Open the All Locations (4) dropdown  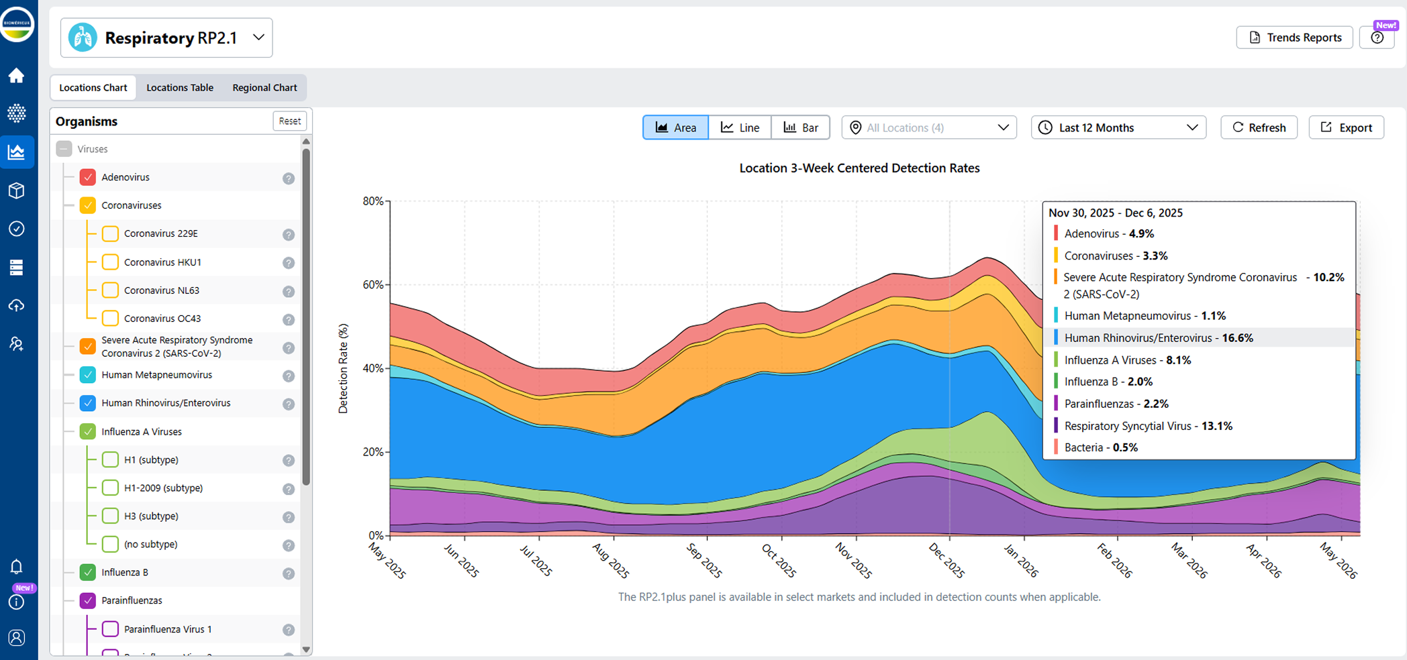(x=929, y=127)
